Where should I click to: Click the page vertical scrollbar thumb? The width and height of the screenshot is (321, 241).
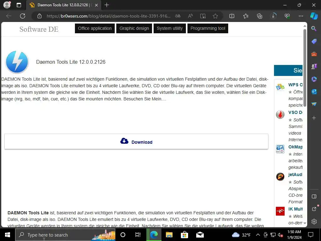[305, 68]
